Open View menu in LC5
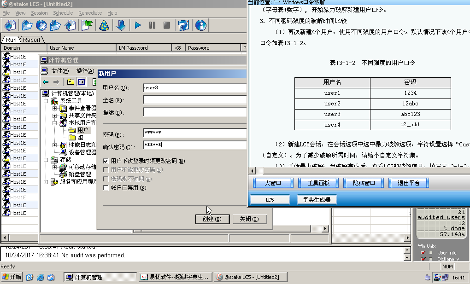 pos(20,13)
